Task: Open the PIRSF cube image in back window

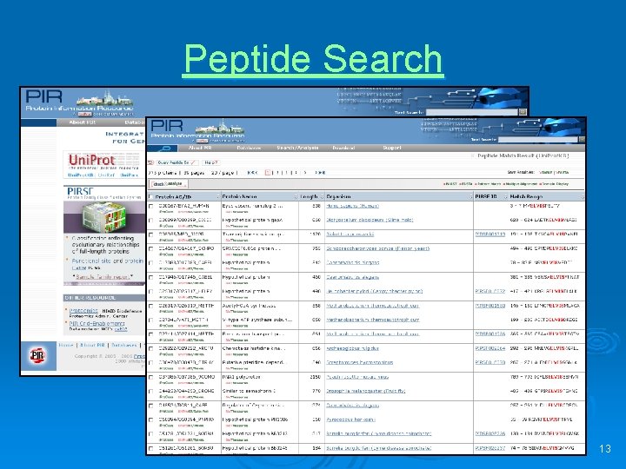Action: pos(104,217)
